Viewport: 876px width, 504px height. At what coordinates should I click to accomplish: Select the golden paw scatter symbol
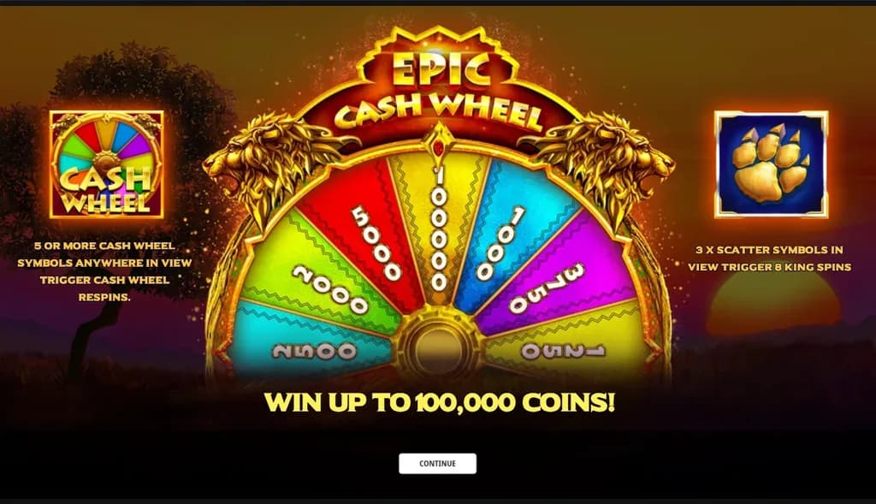pos(771,164)
